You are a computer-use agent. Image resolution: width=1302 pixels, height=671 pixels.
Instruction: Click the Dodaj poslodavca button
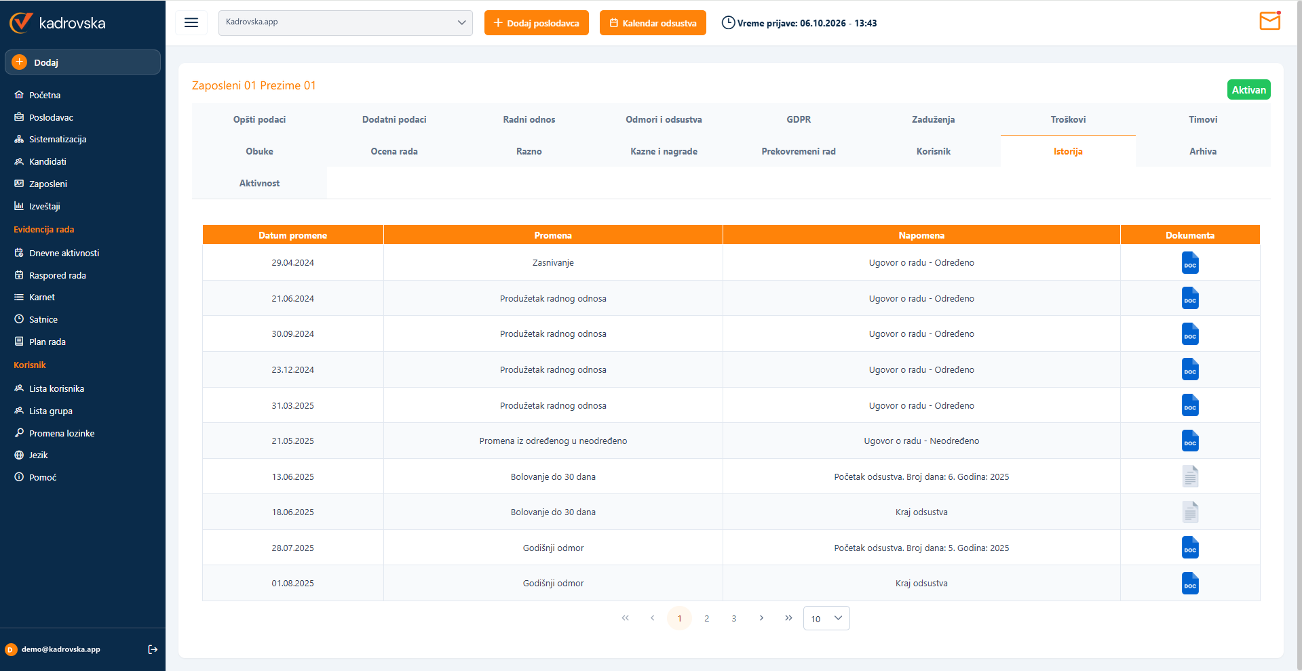pyautogui.click(x=537, y=23)
